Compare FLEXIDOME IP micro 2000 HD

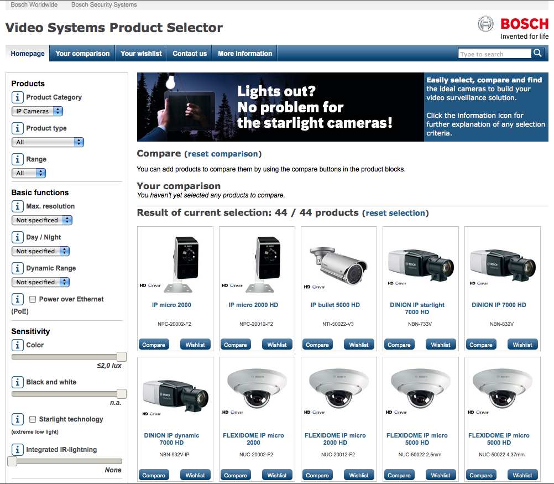(317, 476)
